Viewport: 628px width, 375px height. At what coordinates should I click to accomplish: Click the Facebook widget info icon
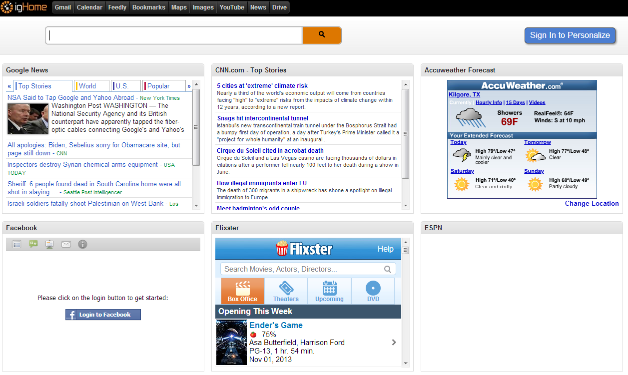point(83,244)
